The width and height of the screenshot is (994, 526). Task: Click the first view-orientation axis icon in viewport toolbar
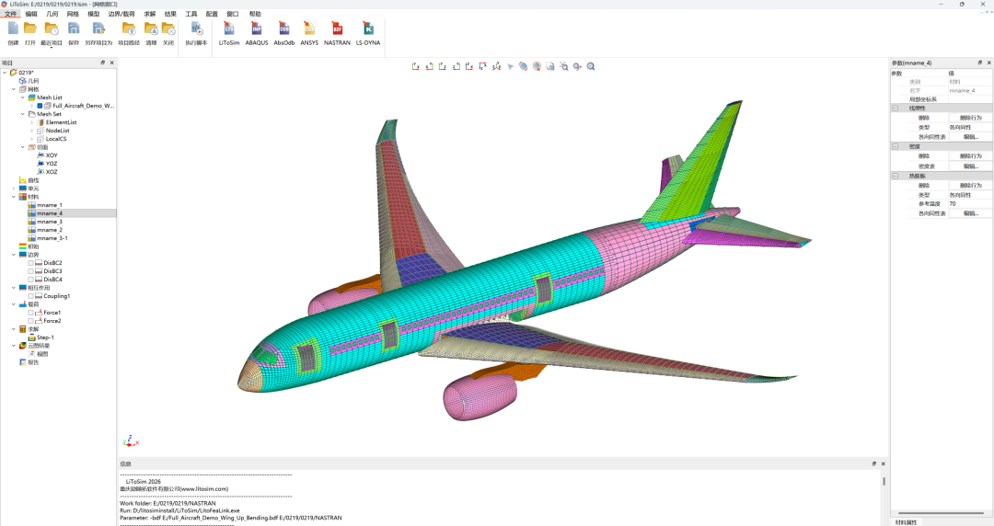[416, 66]
